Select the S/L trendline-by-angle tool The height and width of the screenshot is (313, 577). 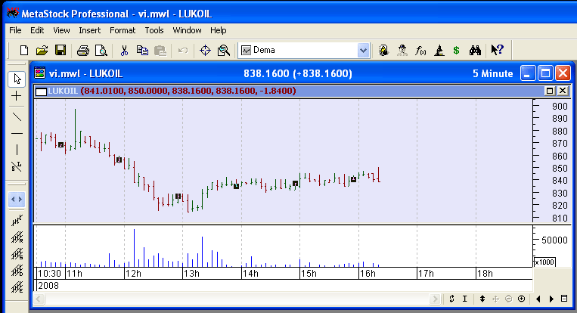(17, 166)
